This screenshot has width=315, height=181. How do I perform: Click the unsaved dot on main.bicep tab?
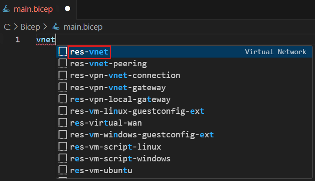click(x=67, y=9)
